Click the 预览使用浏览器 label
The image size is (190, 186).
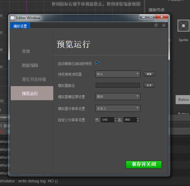coord(70,74)
